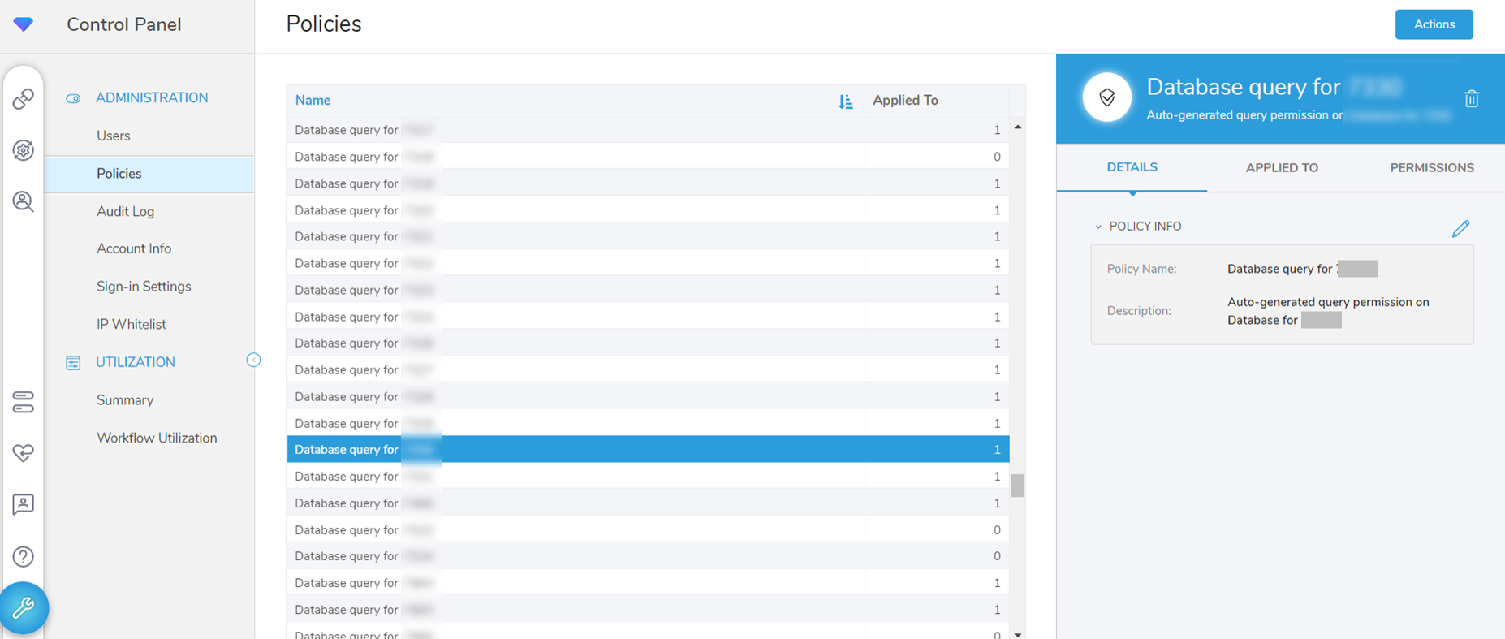
Task: Edit policy info with the pencil icon
Action: click(x=1460, y=228)
